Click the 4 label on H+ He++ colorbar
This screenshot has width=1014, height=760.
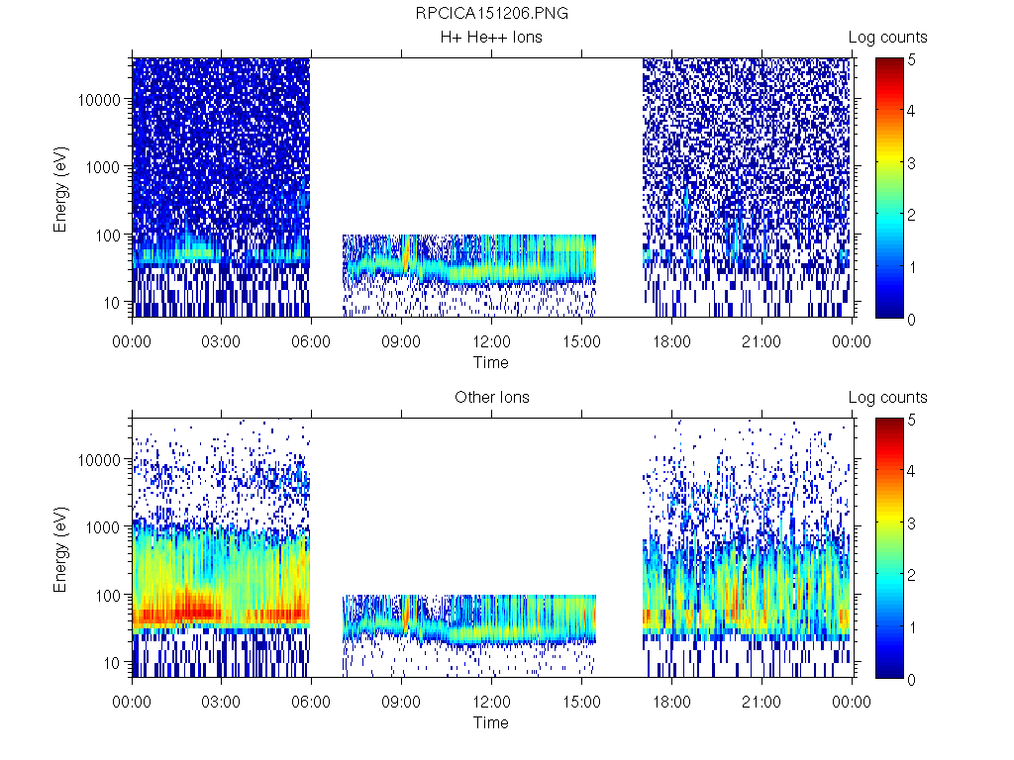coord(912,111)
